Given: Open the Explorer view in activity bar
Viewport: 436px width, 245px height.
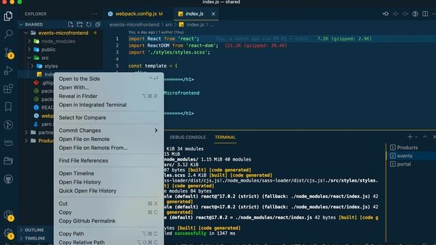Looking at the screenshot, I should (8, 16).
